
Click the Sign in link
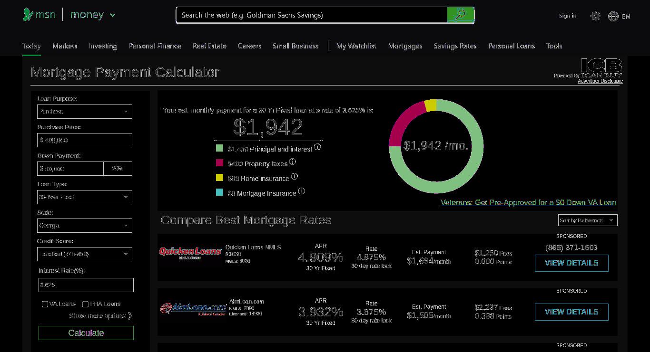(567, 16)
